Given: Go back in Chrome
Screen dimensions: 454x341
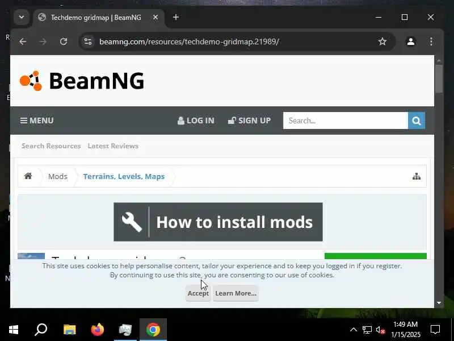Looking at the screenshot, I should [x=23, y=41].
